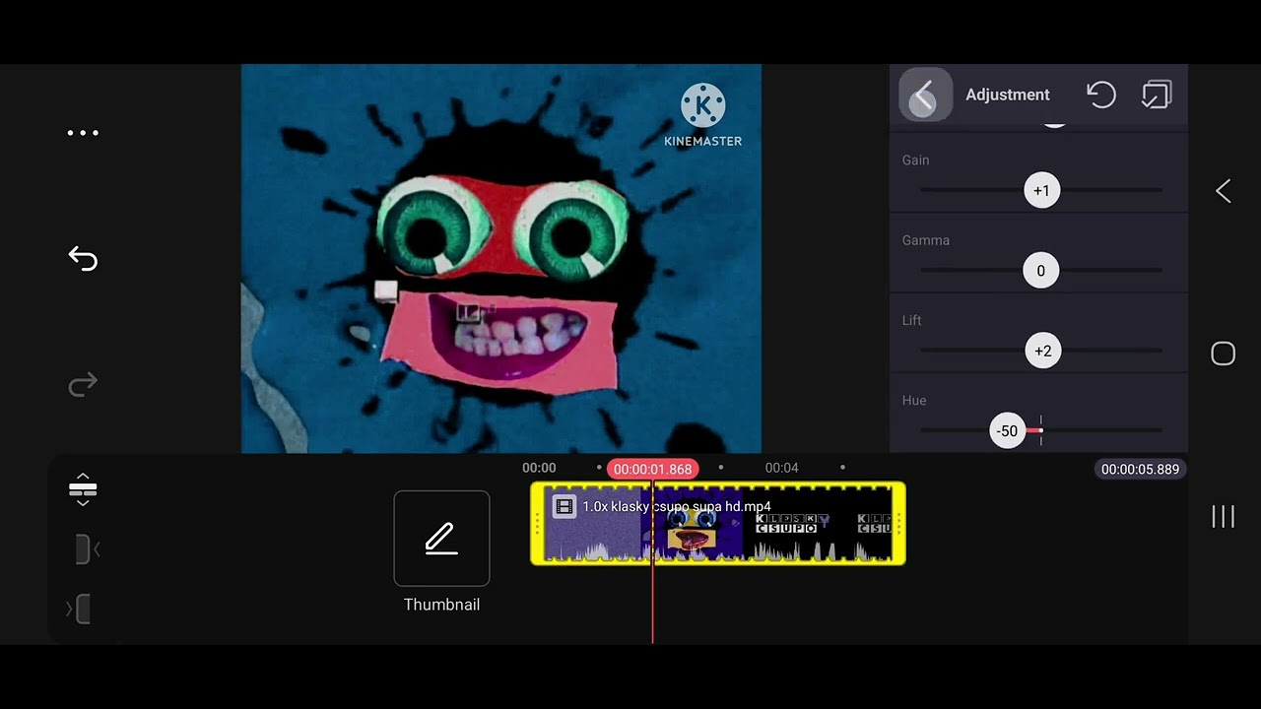The width and height of the screenshot is (1261, 709).
Task: Expand timeline with the track height icon
Action: pos(83,489)
